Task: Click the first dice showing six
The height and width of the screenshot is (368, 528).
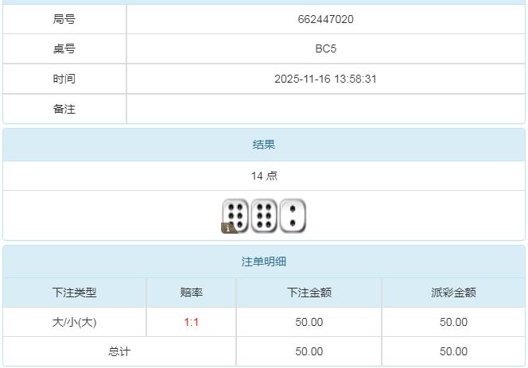Action: (235, 215)
